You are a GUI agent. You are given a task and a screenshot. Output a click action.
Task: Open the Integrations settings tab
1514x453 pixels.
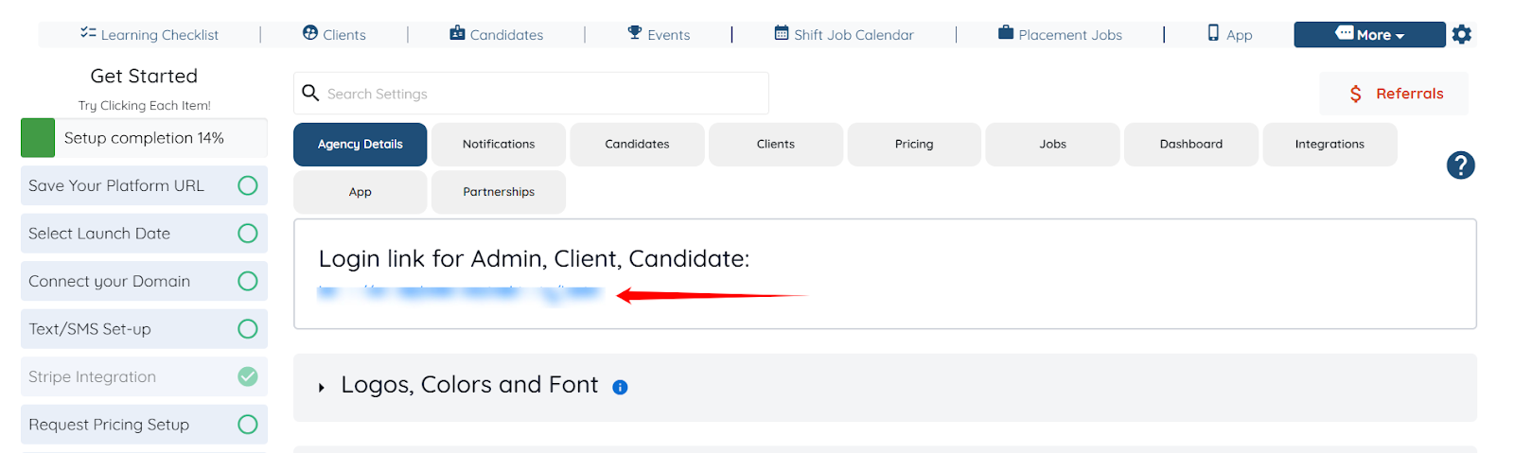click(x=1329, y=145)
